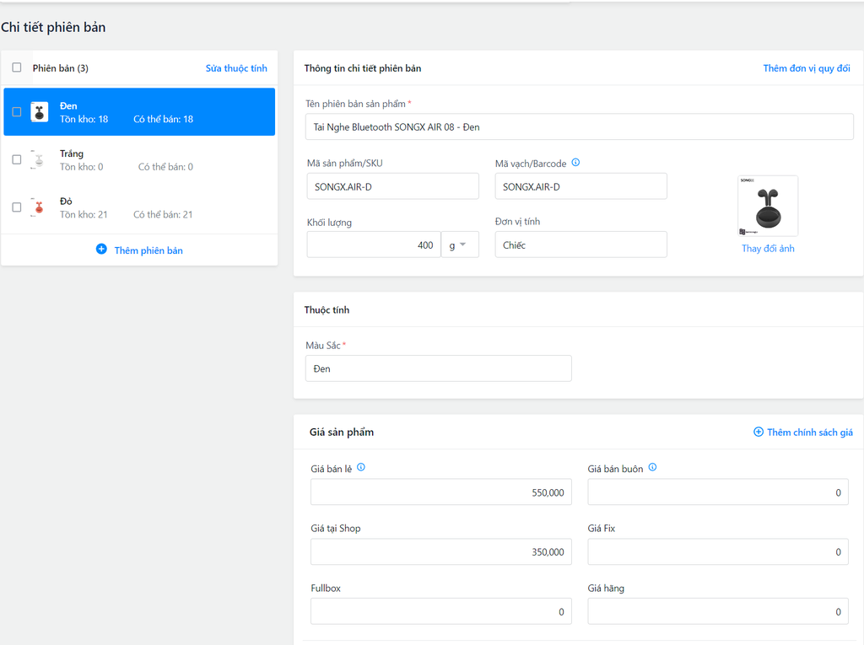The height and width of the screenshot is (645, 864).
Task: Focus the Giá bán lẻ price field
Action: (440, 492)
